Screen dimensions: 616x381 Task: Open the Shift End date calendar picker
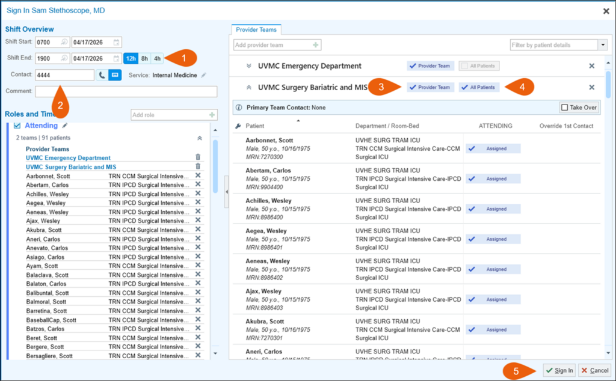115,58
